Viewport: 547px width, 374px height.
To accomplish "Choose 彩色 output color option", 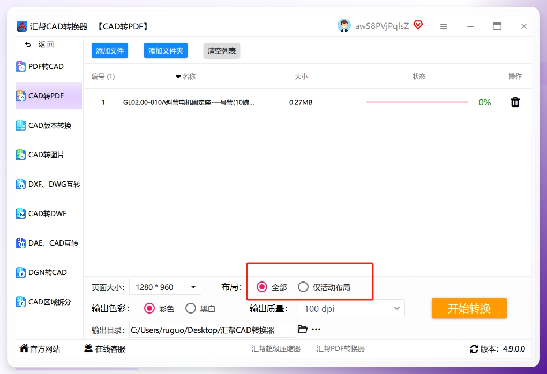I will pyautogui.click(x=149, y=308).
